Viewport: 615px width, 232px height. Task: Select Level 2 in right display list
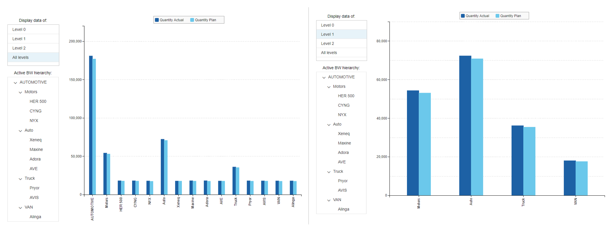341,43
